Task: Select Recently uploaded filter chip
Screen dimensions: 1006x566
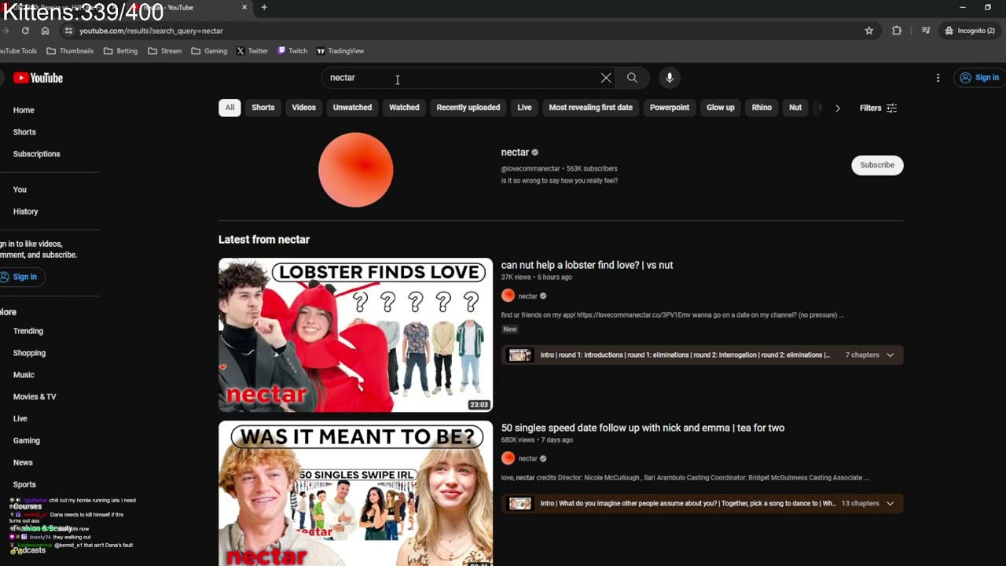Action: (468, 108)
